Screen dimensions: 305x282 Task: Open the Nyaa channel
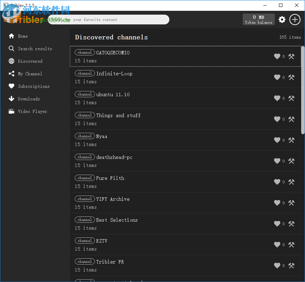click(185, 140)
